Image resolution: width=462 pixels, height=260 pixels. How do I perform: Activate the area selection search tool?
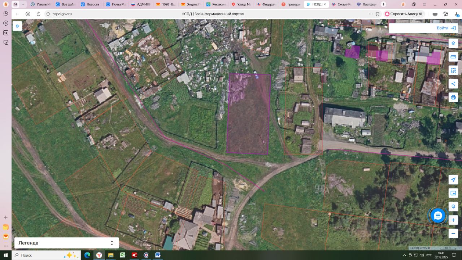(x=453, y=70)
